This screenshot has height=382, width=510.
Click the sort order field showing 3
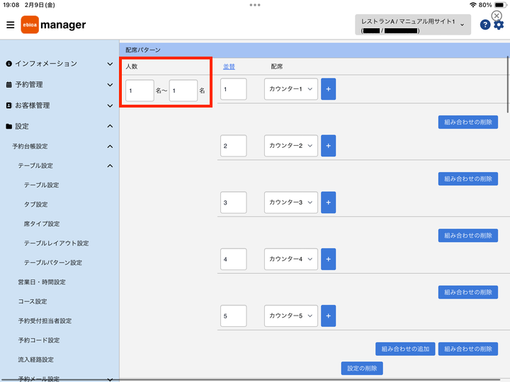point(233,202)
